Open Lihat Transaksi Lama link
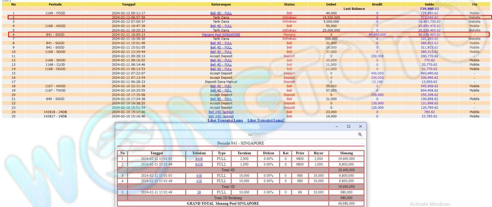The image size is (492, 207). pyautogui.click(x=225, y=120)
